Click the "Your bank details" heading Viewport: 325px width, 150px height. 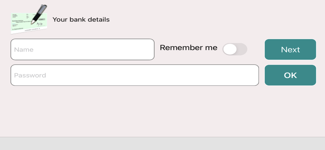click(x=81, y=19)
